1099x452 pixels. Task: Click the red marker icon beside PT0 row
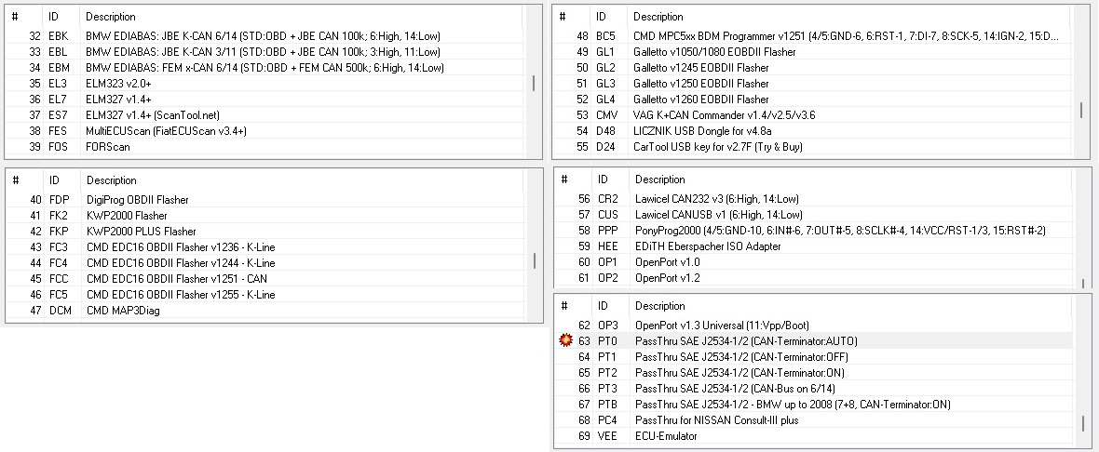pos(564,341)
